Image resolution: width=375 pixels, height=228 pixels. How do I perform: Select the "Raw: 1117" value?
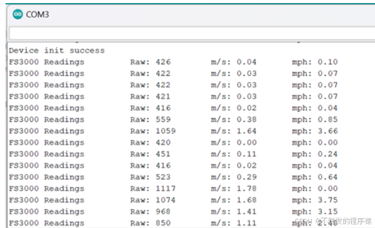coord(153,188)
